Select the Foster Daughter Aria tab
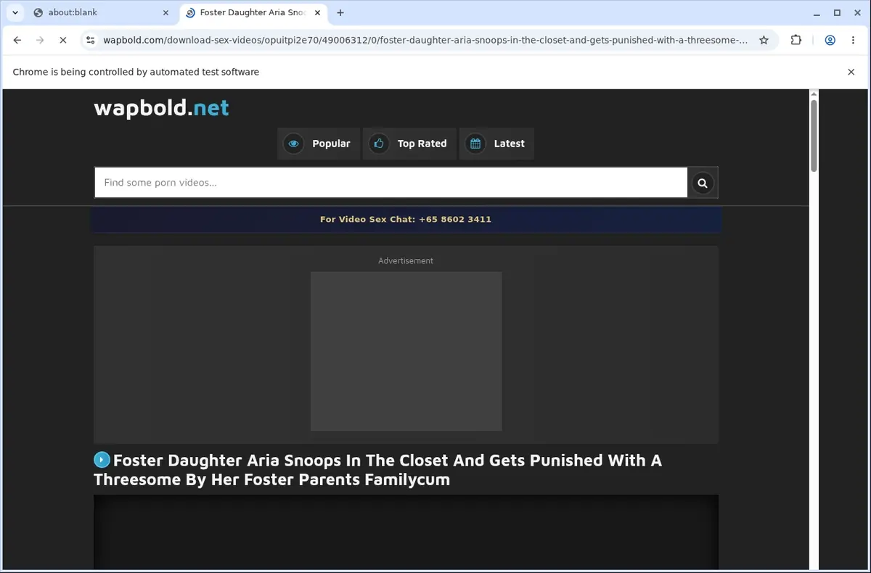This screenshot has width=871, height=573. click(x=253, y=12)
